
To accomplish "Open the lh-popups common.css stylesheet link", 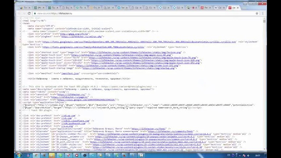I will tap(145, 139).
